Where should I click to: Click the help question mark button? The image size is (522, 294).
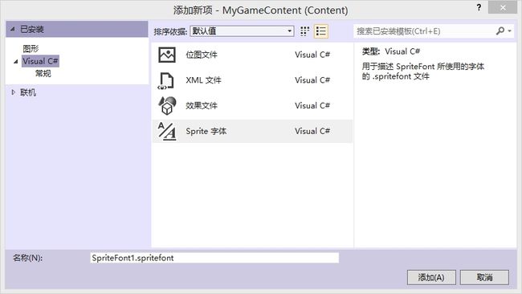click(479, 7)
